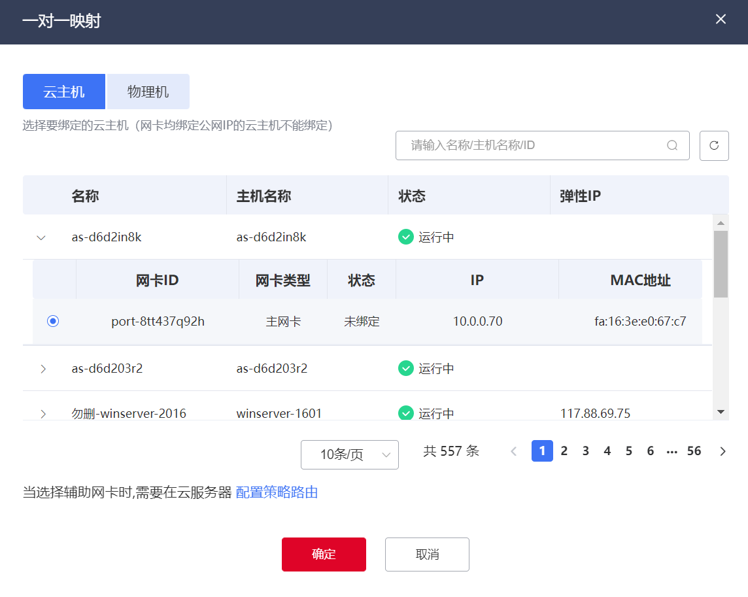Click the refresh icon button
The height and width of the screenshot is (597, 748).
tap(714, 146)
